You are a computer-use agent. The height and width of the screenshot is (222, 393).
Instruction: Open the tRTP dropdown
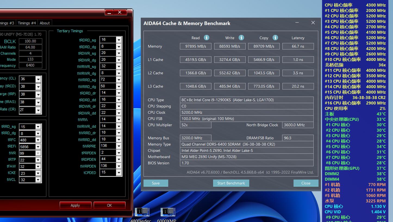point(38,160)
